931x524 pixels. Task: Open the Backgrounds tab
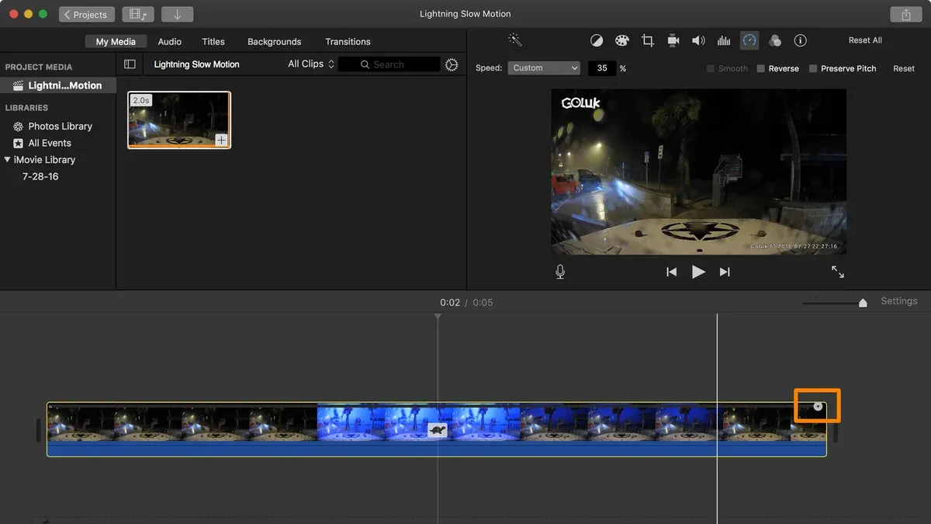click(x=274, y=42)
